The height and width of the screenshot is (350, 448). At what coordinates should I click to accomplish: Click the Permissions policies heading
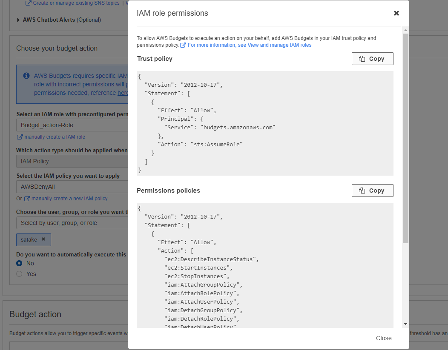[168, 191]
